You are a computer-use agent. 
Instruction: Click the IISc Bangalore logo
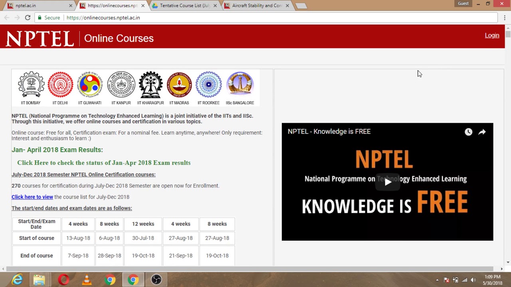(x=240, y=85)
